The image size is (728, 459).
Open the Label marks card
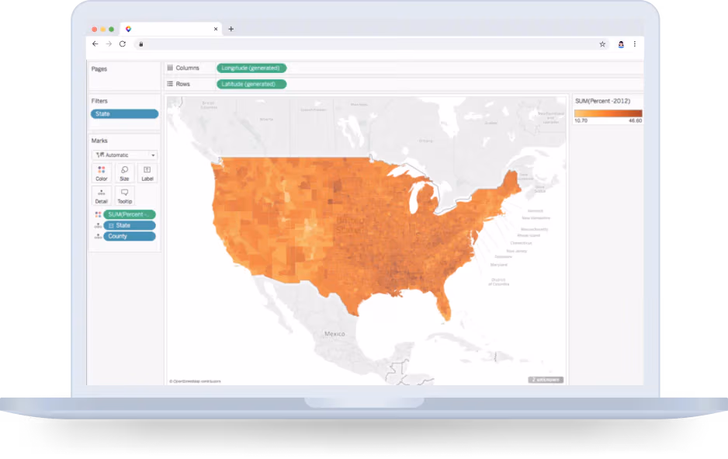click(x=147, y=173)
